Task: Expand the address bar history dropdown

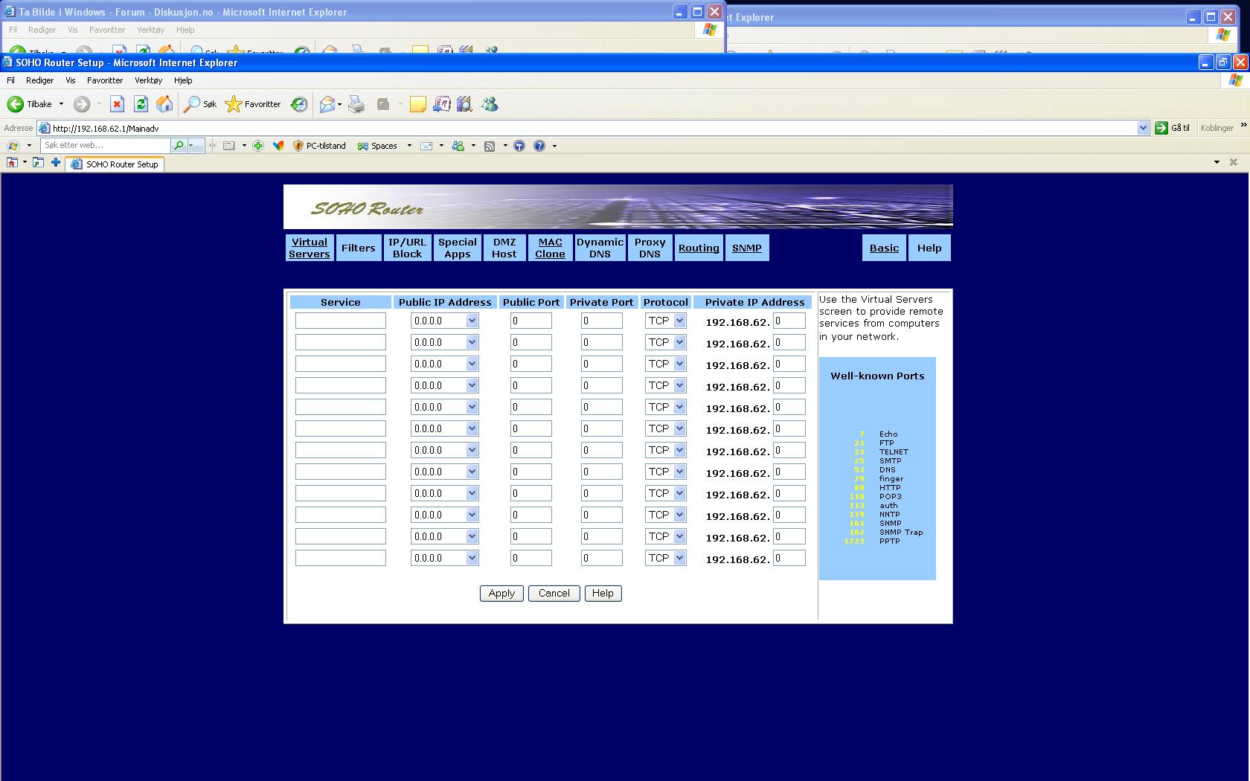Action: tap(1143, 128)
